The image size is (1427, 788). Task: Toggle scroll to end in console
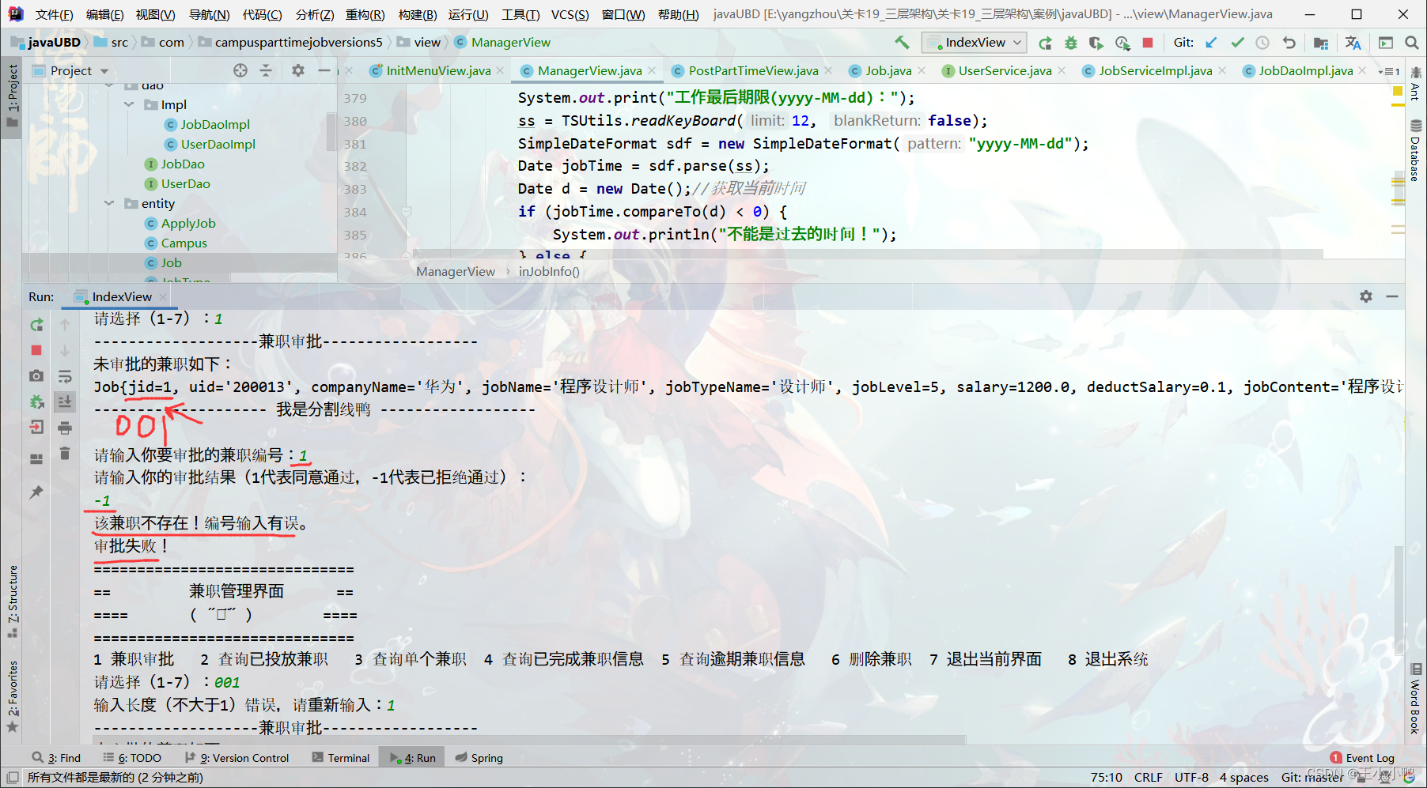[65, 402]
